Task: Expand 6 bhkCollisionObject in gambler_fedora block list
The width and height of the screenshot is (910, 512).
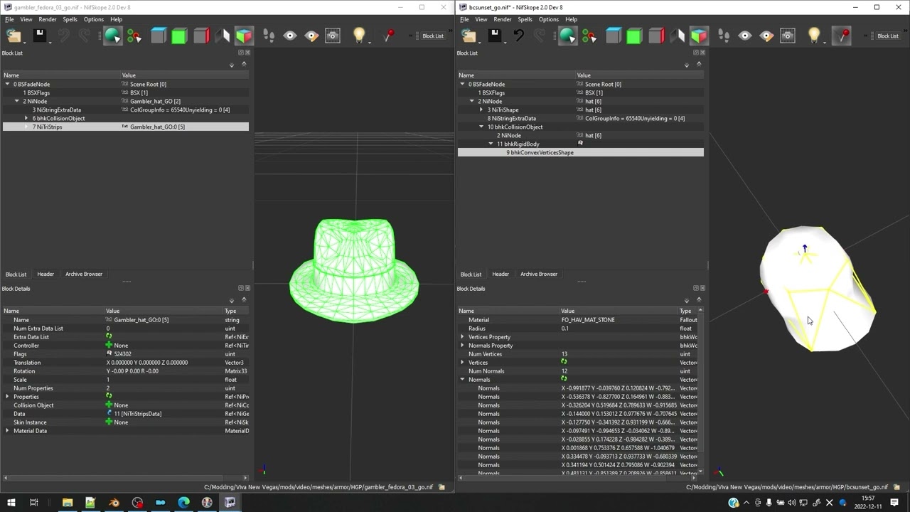Action: coord(26,118)
